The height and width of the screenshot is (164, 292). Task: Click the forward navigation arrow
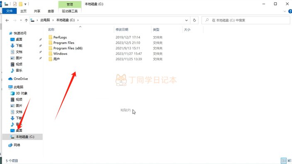point(15,20)
